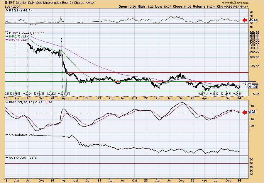This screenshot has width=264, height=183.
Task: Click the 0.0755 dividend marker
Action: click(x=15, y=93)
